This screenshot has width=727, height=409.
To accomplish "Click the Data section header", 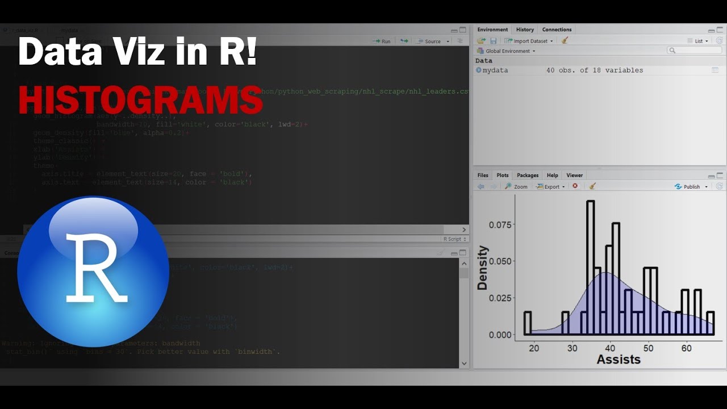I will point(484,61).
